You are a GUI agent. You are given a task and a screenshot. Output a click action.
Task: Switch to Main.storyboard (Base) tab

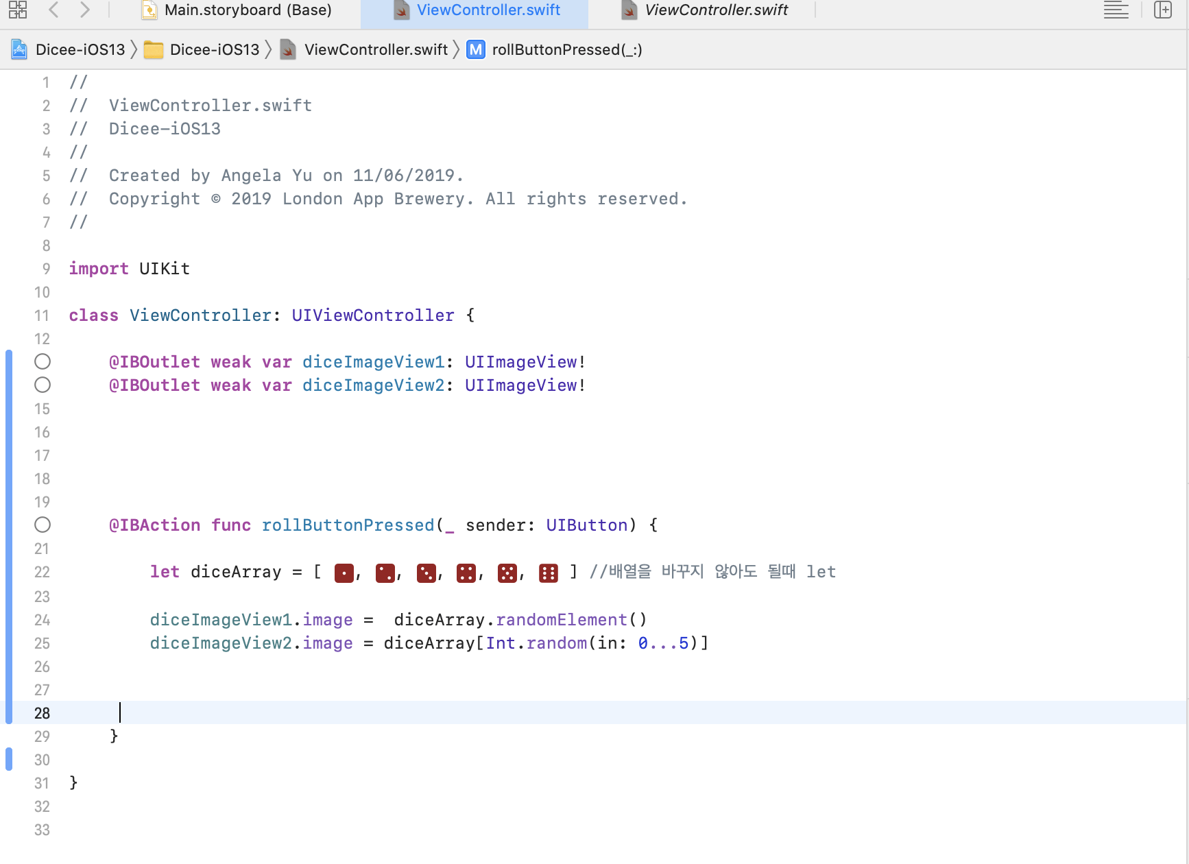pos(248,10)
